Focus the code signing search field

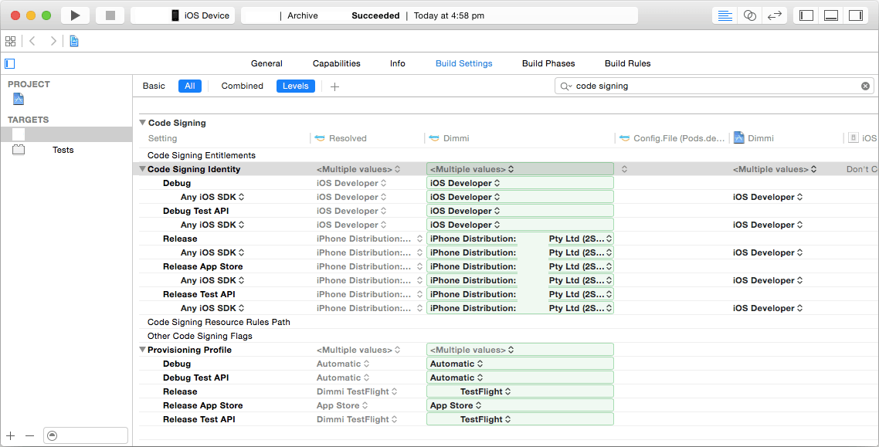(x=714, y=86)
